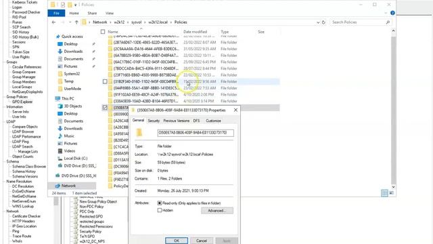Click the Advanced... button
This screenshot has height=244, width=433.
pyautogui.click(x=217, y=211)
